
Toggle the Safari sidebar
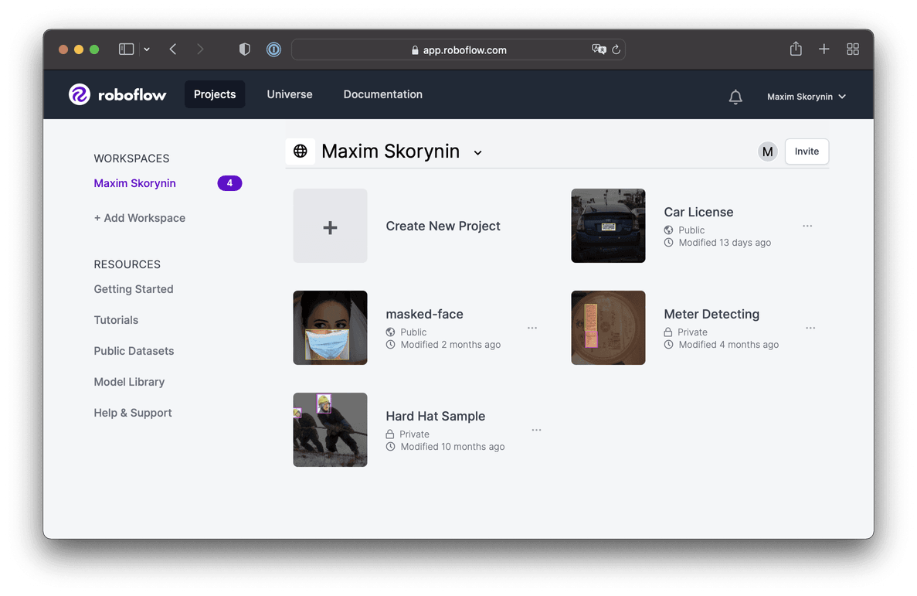126,48
